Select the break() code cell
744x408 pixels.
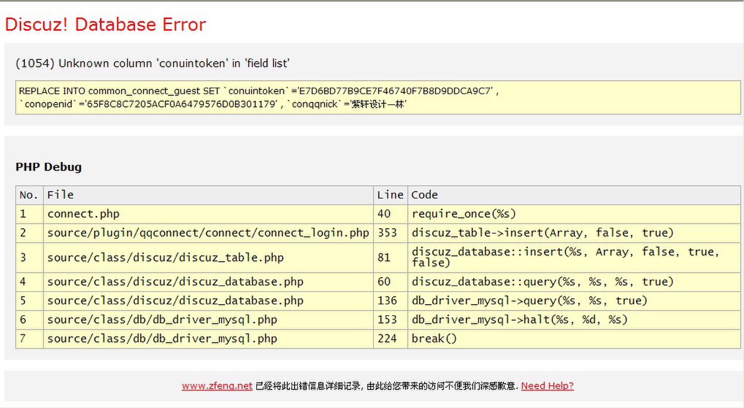[x=574, y=339]
